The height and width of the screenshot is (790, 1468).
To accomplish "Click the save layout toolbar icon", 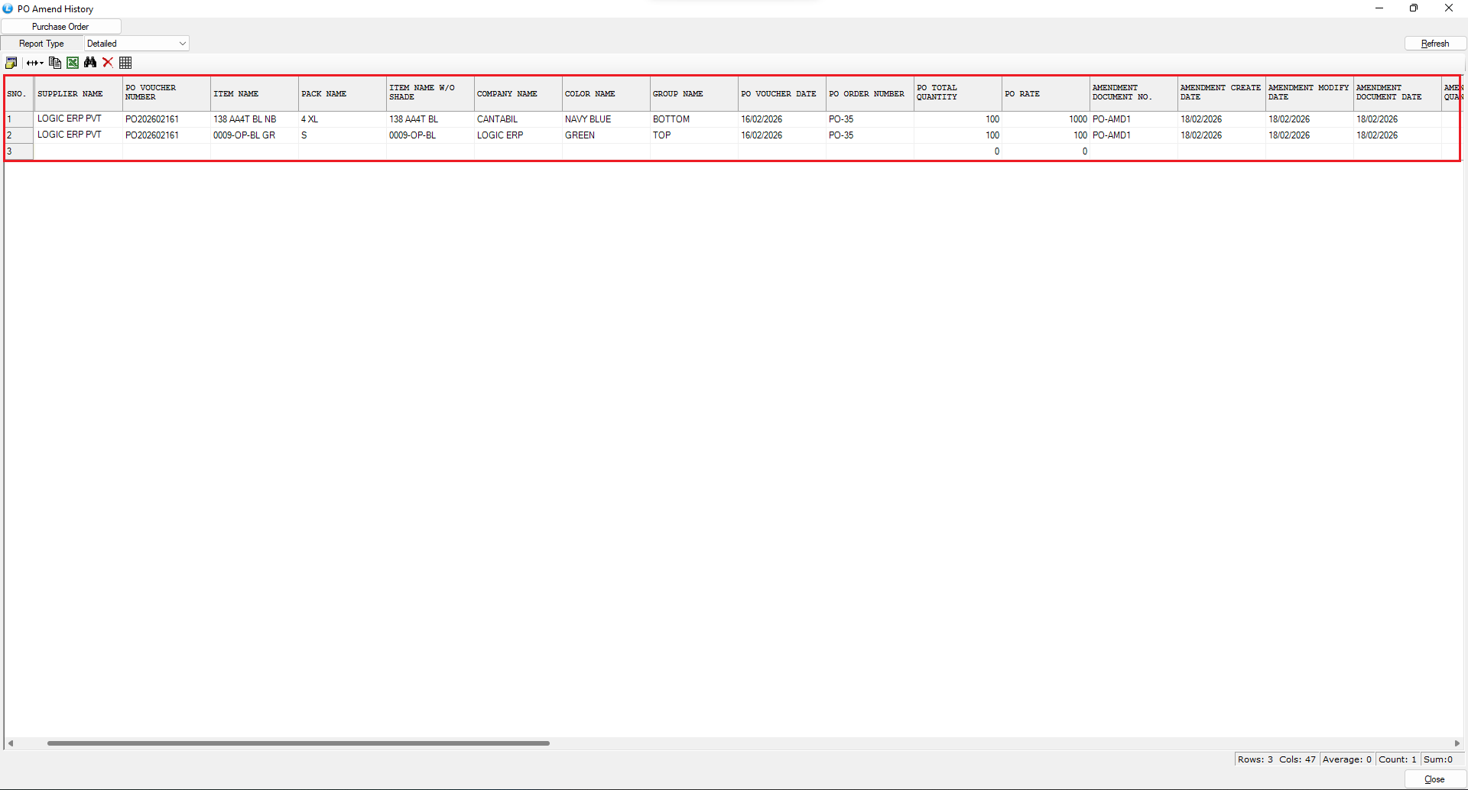I will click(x=11, y=63).
